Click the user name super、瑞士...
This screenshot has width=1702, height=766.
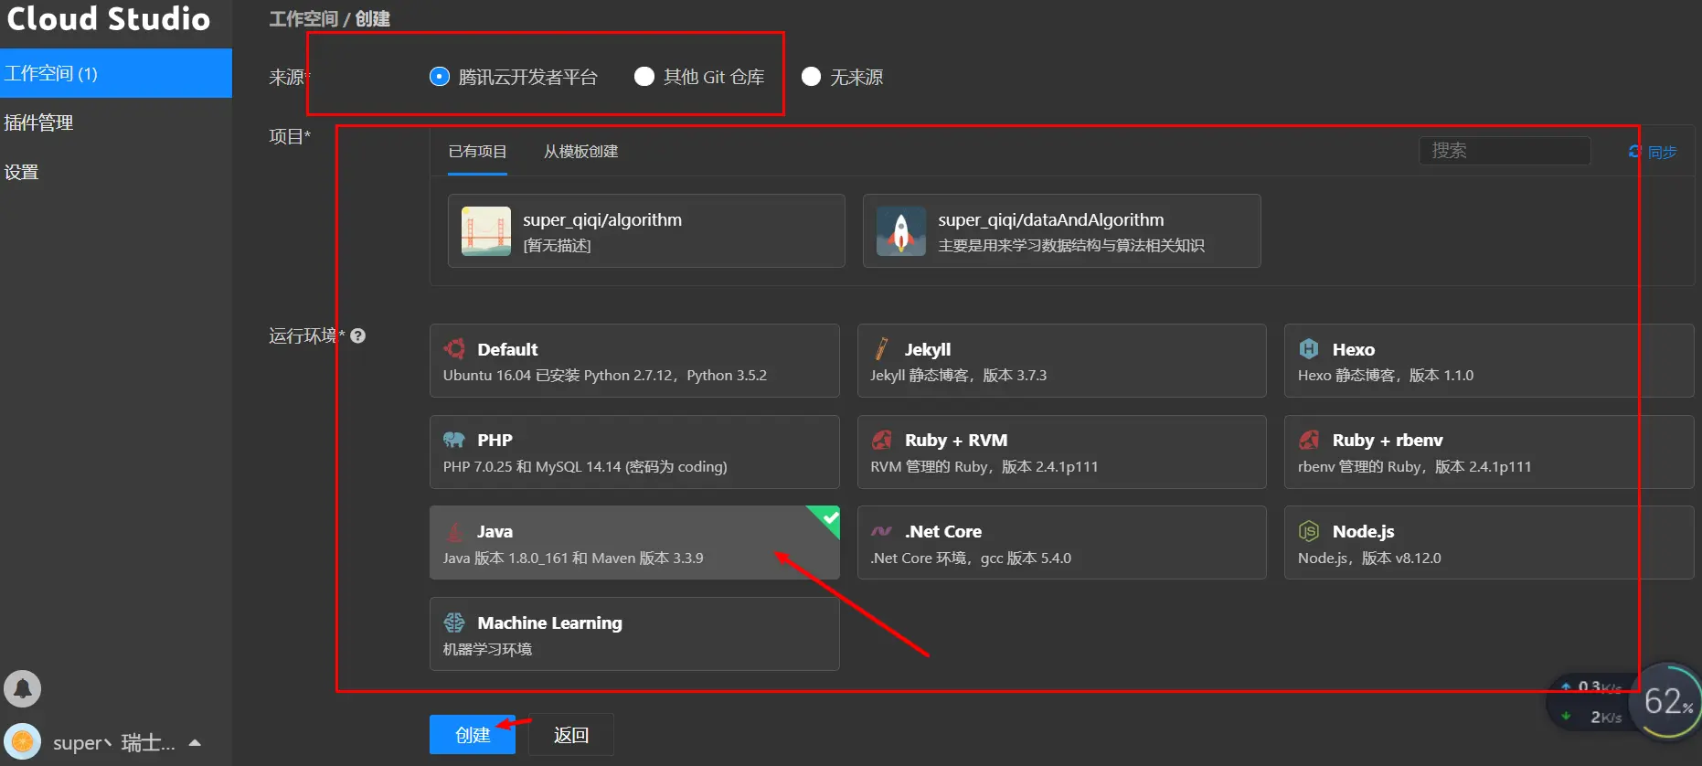[x=113, y=742]
